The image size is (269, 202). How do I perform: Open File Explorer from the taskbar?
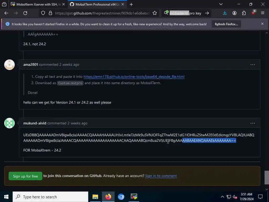point(95,197)
